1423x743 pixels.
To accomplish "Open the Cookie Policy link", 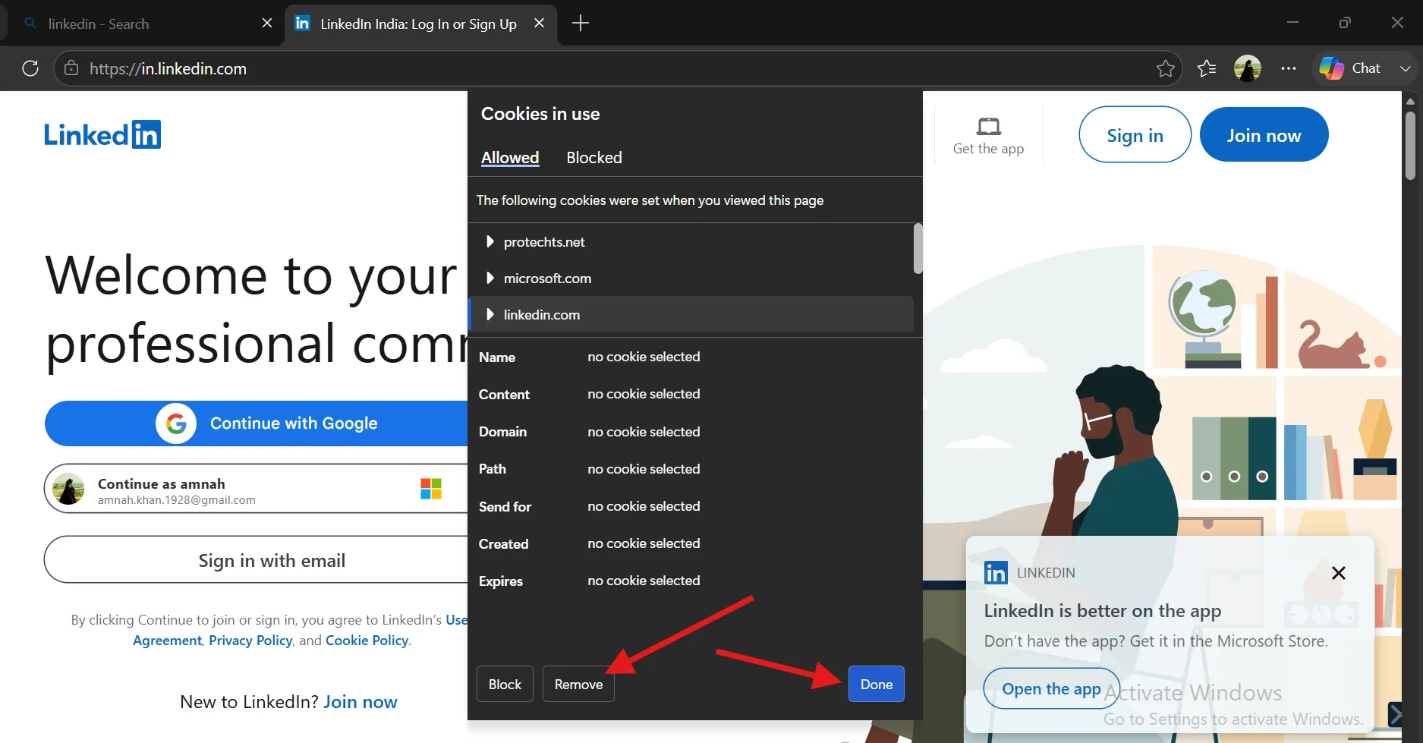I will [367, 641].
